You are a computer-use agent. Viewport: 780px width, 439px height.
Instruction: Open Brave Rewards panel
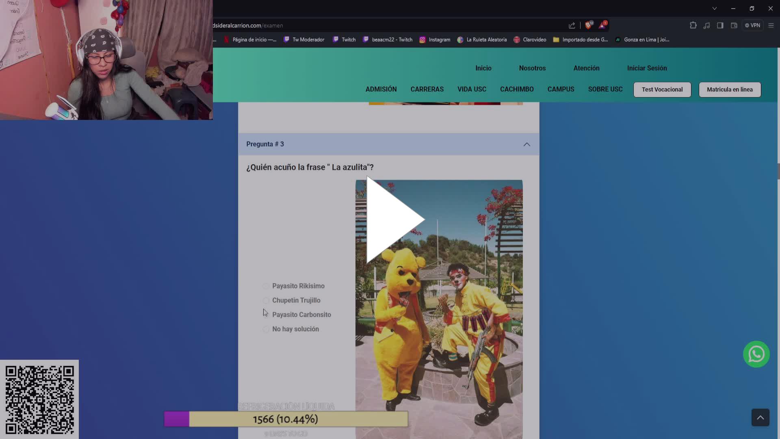click(602, 25)
